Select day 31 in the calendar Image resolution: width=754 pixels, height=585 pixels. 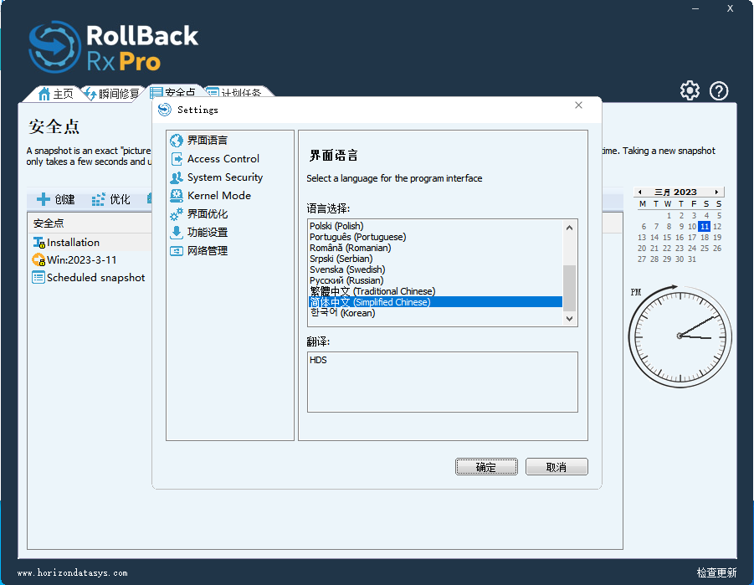tap(692, 259)
